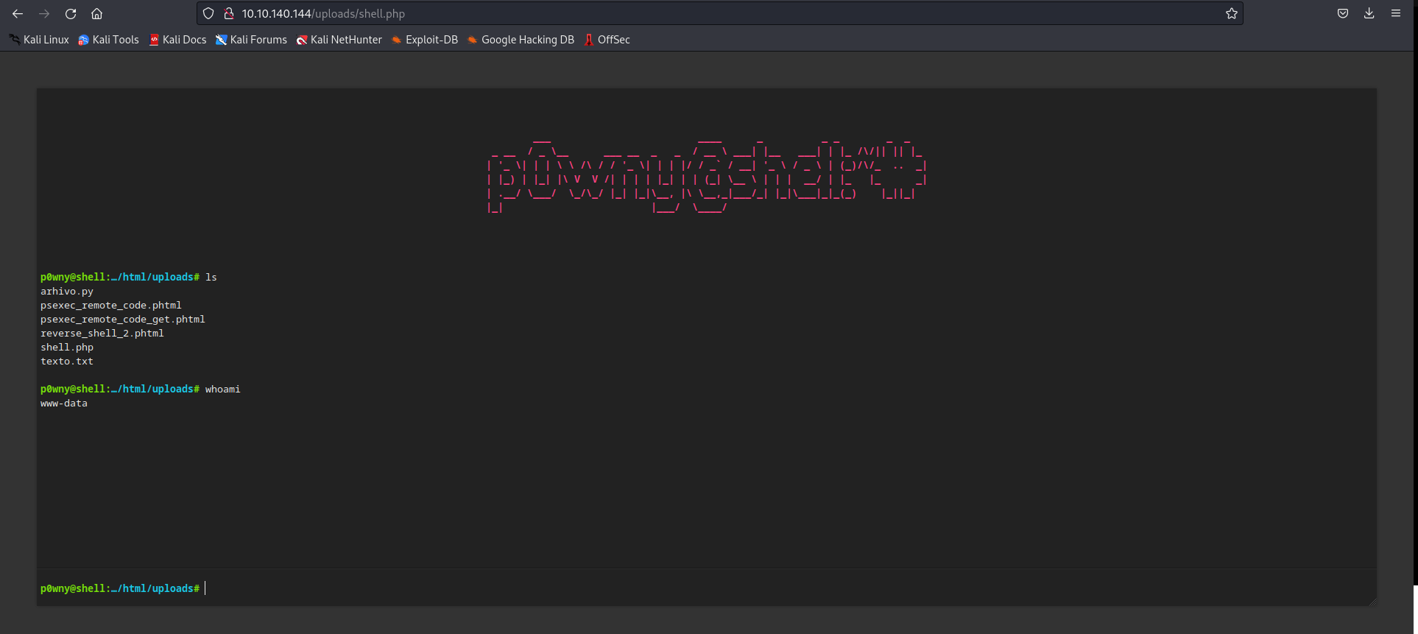The width and height of the screenshot is (1418, 634).
Task: Reload the current page
Action: 71,13
